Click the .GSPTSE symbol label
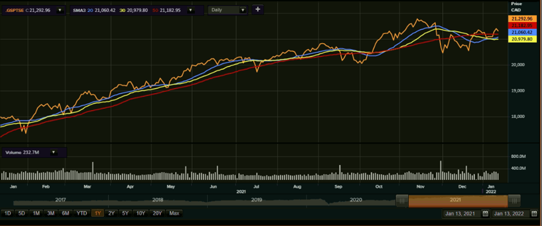 coord(14,10)
